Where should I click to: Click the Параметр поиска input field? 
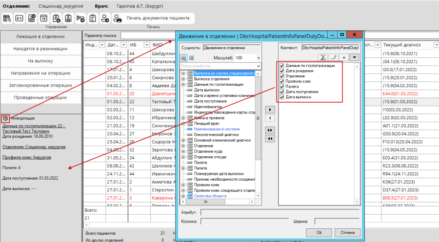tap(149, 36)
